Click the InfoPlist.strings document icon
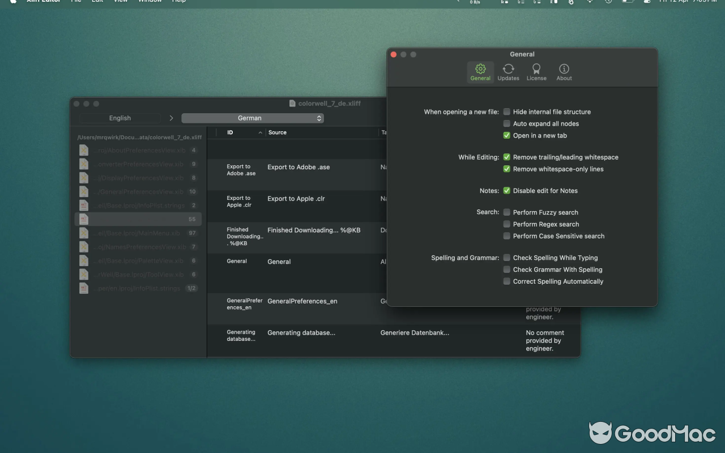This screenshot has height=453, width=725. (83, 206)
